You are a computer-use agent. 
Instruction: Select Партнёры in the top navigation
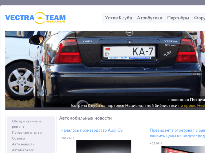tap(178, 18)
